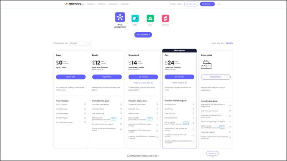287x161 pixels.
Task: Click the New badge in Pro plan
Action: [186, 123]
